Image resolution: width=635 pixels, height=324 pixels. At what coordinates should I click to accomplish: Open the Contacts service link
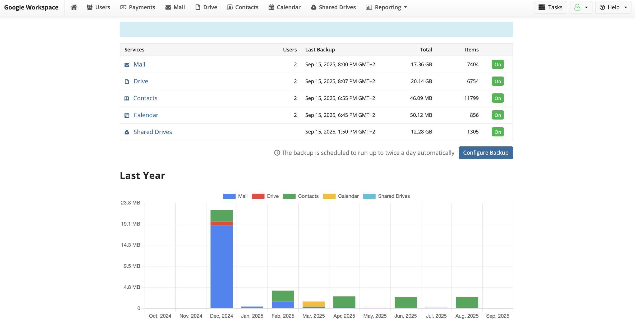pos(145,98)
